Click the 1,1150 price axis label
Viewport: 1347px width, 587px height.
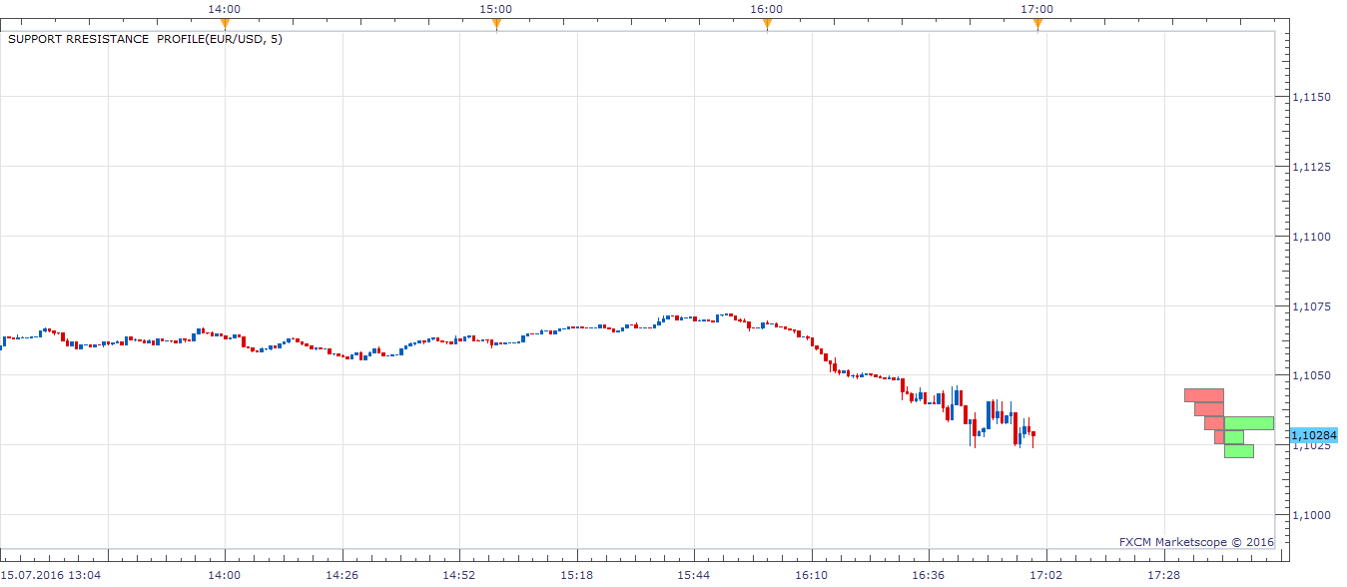click(1311, 97)
